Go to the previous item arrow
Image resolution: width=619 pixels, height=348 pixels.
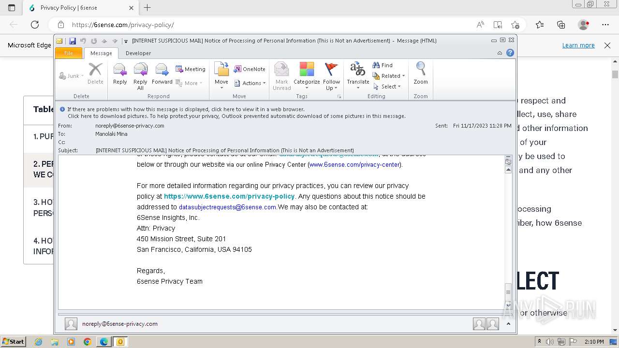coord(104,41)
